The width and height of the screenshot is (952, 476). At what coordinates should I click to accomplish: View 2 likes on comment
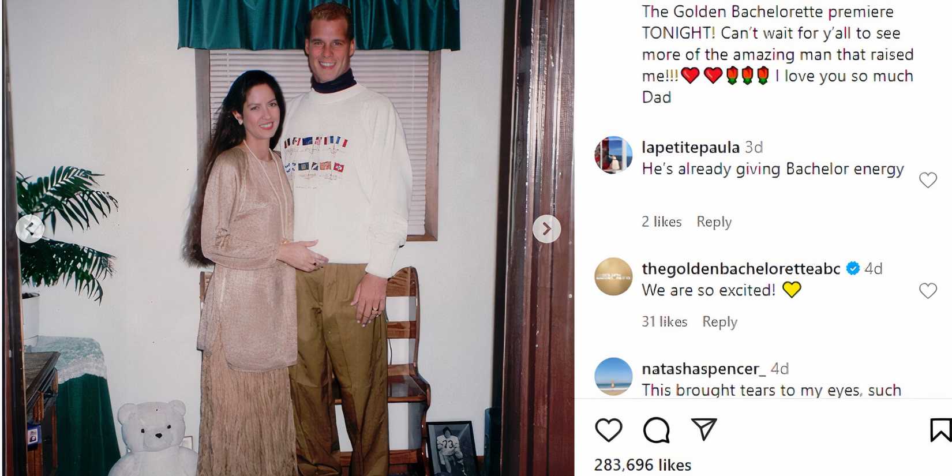[x=661, y=222]
